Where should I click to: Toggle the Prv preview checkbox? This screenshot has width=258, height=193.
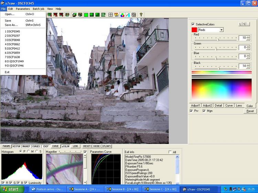click(x=192, y=111)
